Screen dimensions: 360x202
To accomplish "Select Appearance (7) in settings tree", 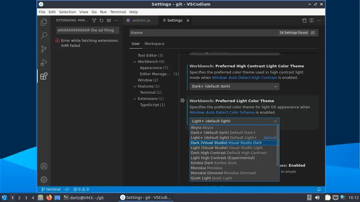I will click(154, 68).
